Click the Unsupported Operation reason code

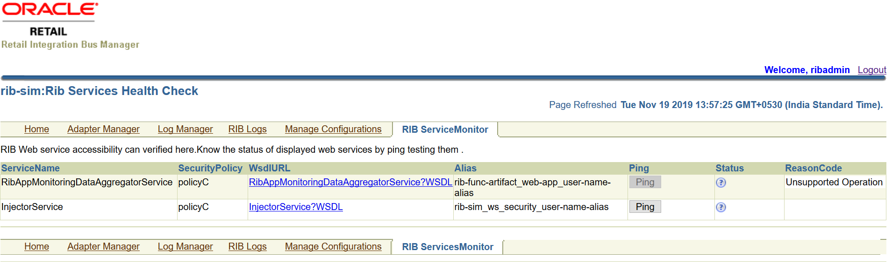point(834,182)
